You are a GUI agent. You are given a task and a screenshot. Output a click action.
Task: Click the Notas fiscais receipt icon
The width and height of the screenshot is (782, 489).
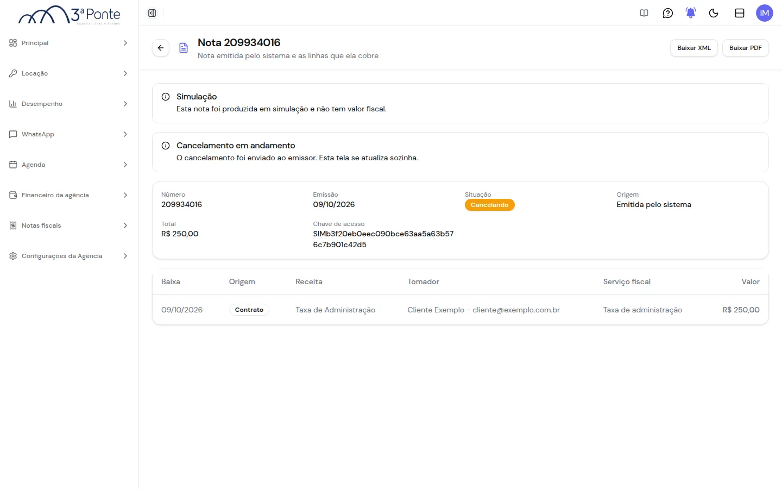(x=13, y=225)
